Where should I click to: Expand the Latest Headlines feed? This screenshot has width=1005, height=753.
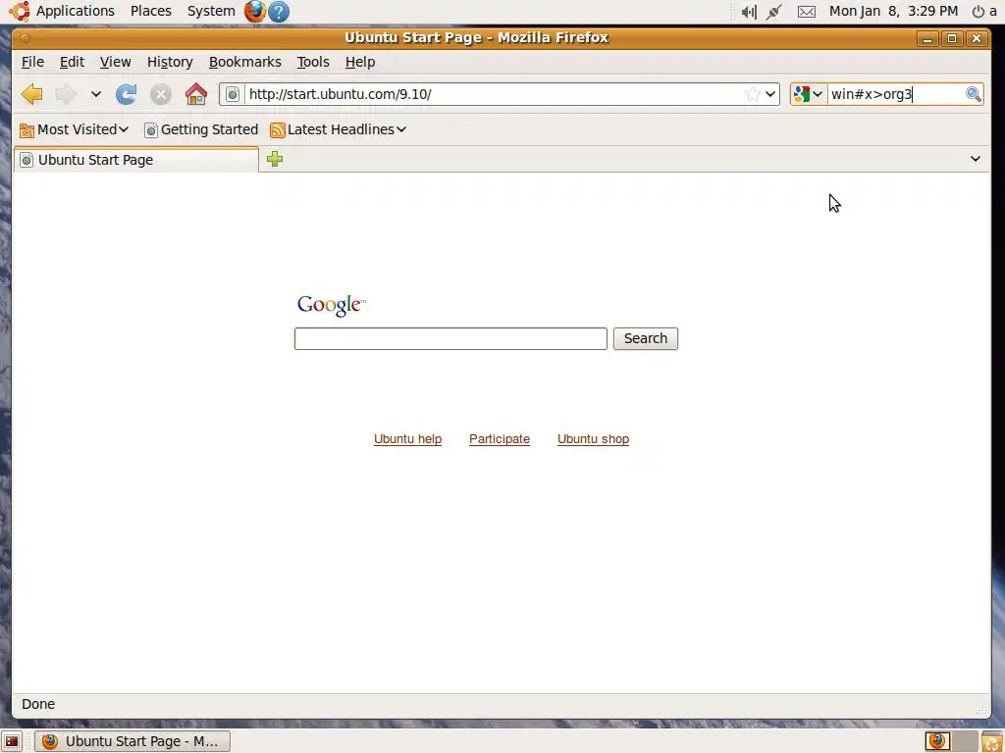[x=339, y=129]
